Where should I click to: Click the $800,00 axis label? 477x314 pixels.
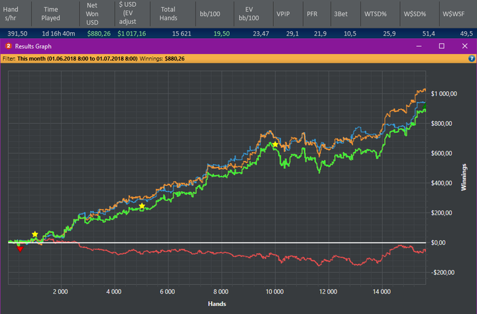coord(442,123)
